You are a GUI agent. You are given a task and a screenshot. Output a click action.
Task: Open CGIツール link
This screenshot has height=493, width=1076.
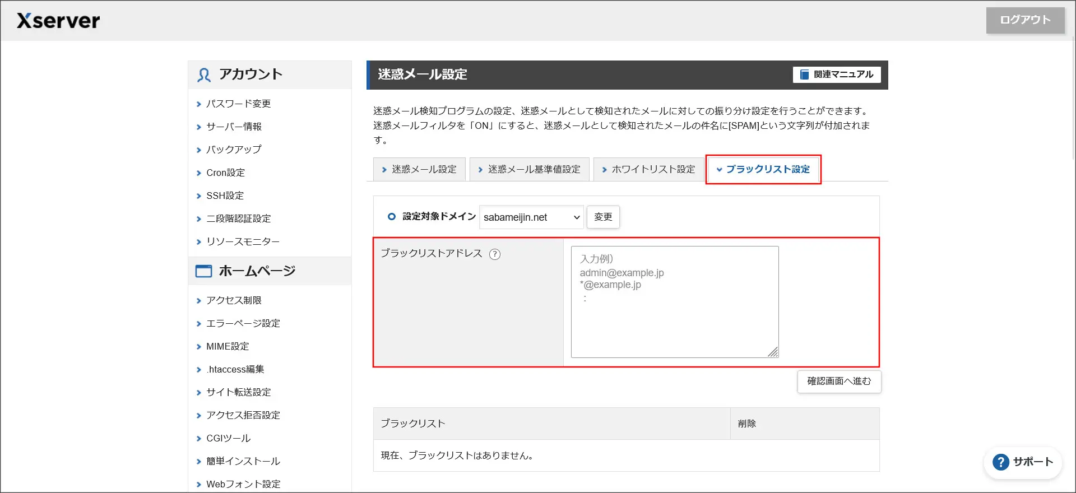click(x=228, y=438)
